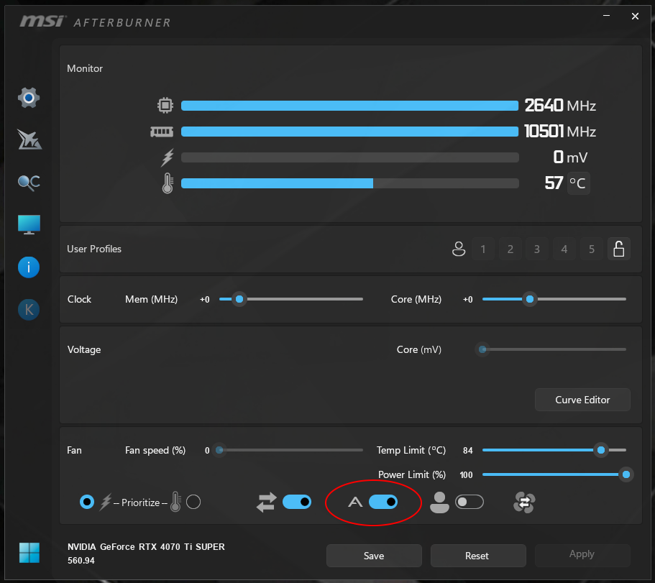Click the GPU core clock chip icon

tap(165, 105)
